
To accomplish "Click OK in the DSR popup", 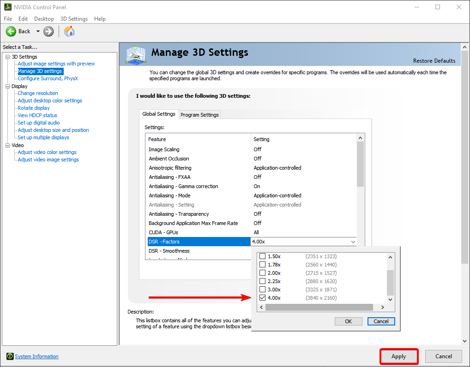I will [x=348, y=321].
